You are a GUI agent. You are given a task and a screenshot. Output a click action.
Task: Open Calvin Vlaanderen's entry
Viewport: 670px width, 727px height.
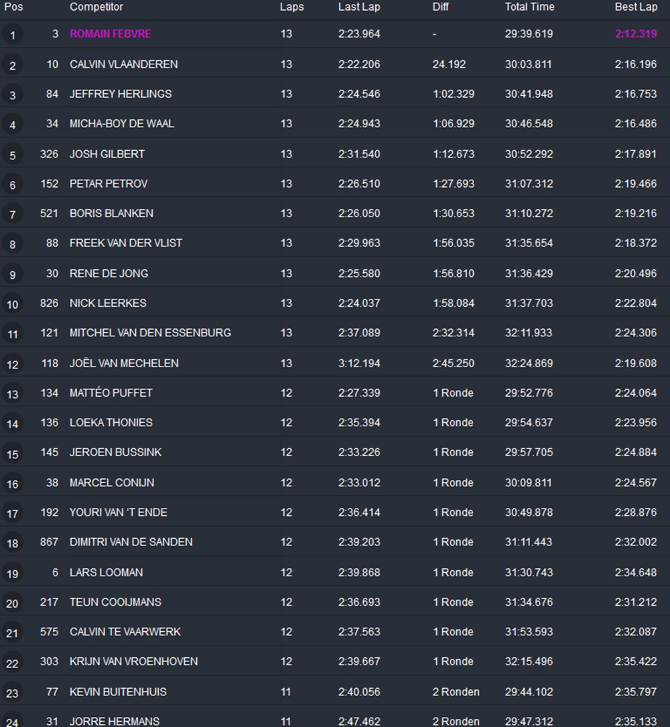123,64
